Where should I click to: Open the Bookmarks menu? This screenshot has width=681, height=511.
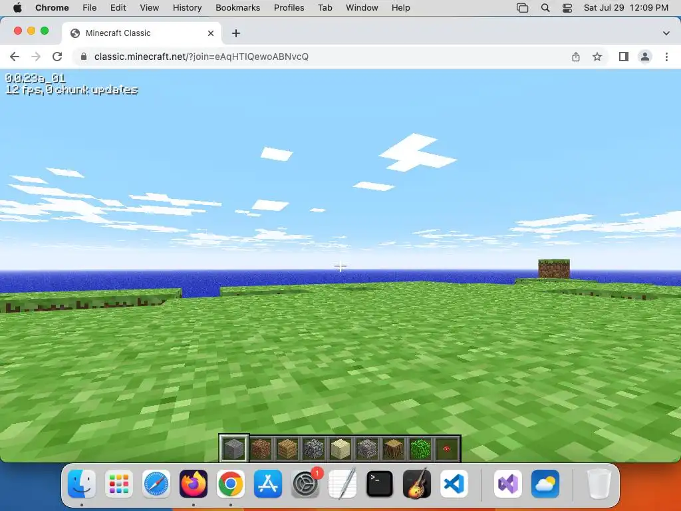coord(237,7)
